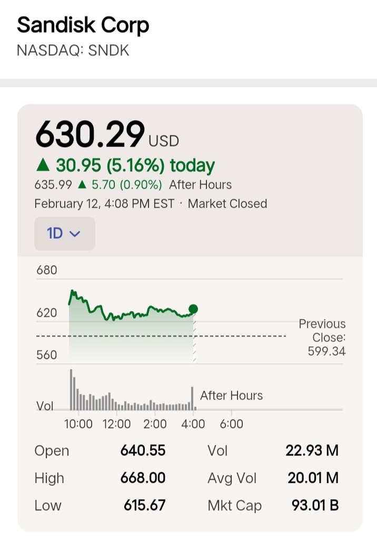Click the 10:00 time axis label
The width and height of the screenshot is (377, 544).
coord(78,424)
